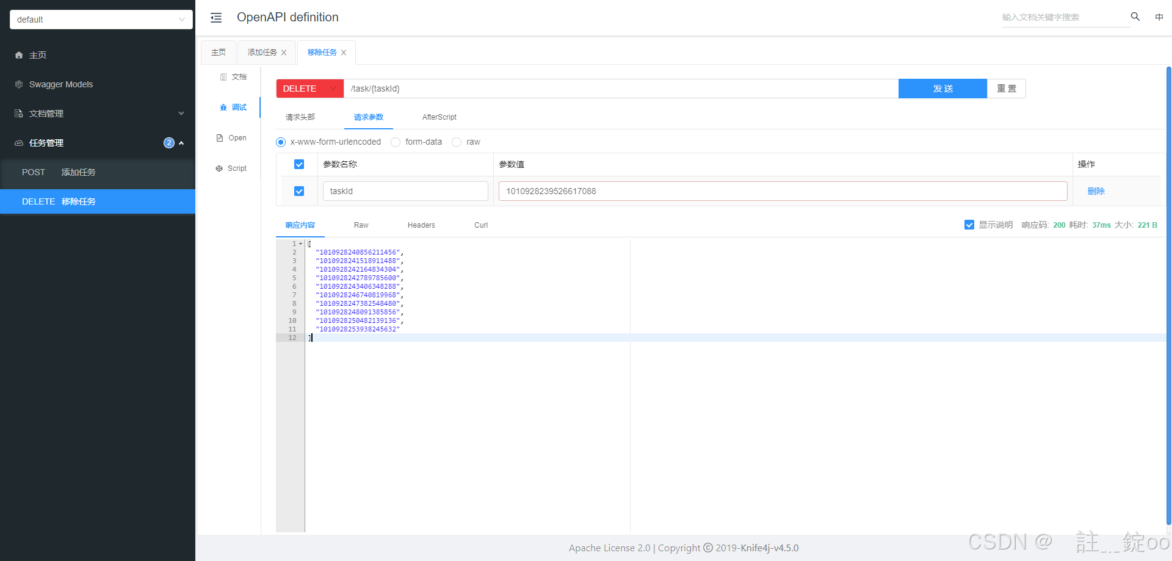
Task: Switch to the 主页 tab
Action: (x=219, y=52)
